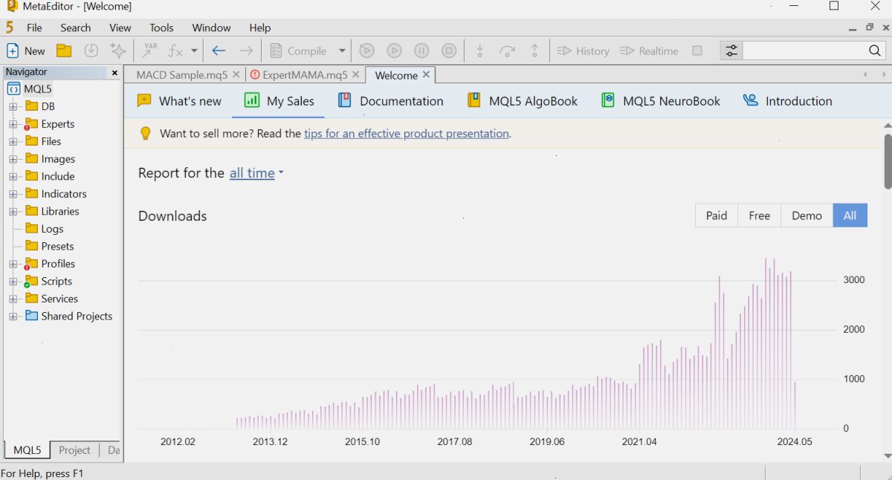Screen dimensions: 892x480
Task: Select the Paid downloads filter
Action: tap(717, 215)
